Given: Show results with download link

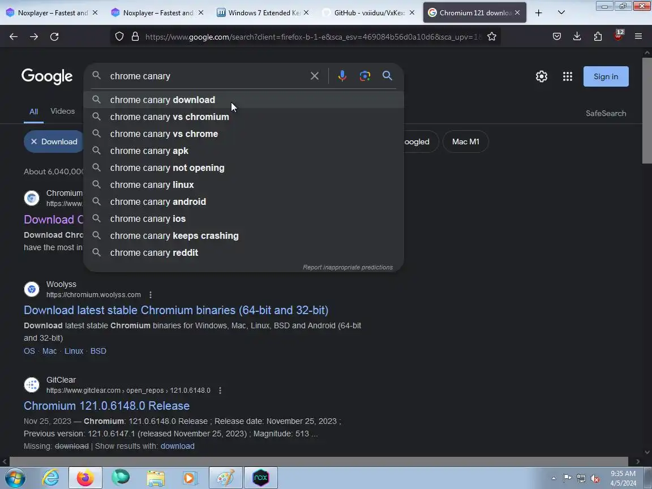Looking at the screenshot, I should [x=178, y=446].
